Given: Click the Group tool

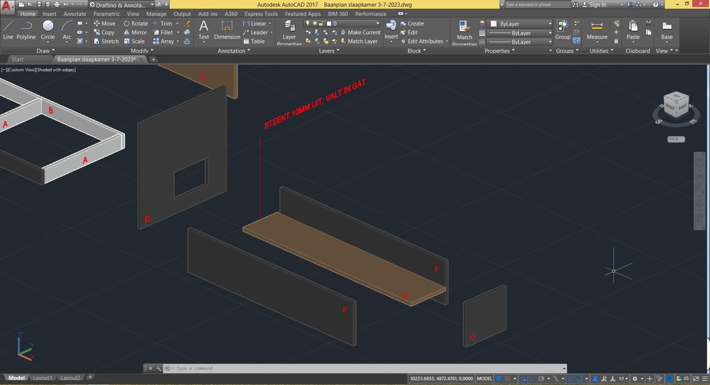Looking at the screenshot, I should tap(562, 30).
